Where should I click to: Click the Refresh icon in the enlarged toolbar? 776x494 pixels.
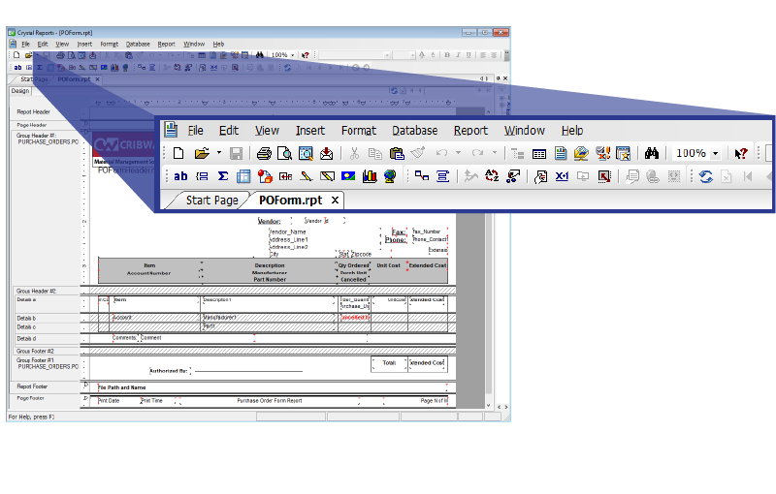(x=706, y=176)
